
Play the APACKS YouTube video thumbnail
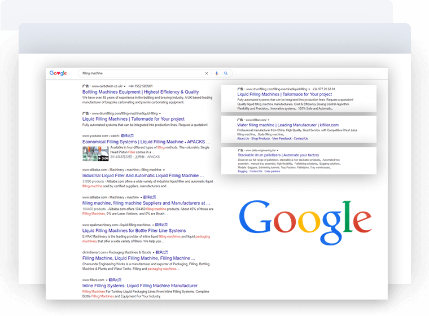tap(95, 153)
